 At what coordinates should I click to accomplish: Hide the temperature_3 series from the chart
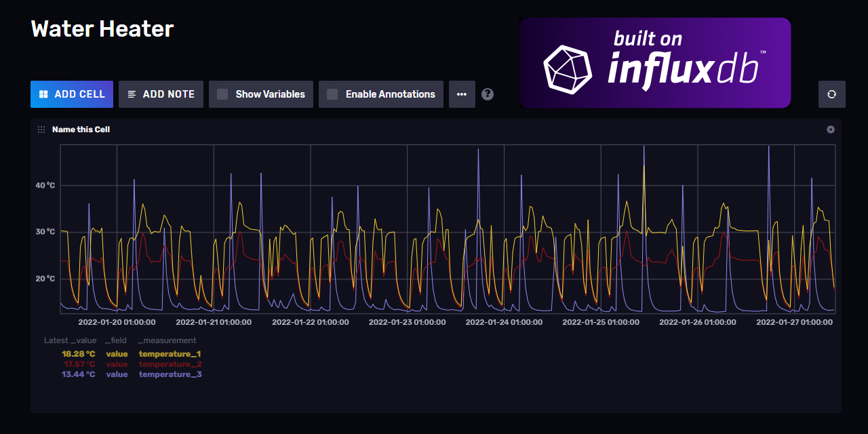pyautogui.click(x=170, y=374)
